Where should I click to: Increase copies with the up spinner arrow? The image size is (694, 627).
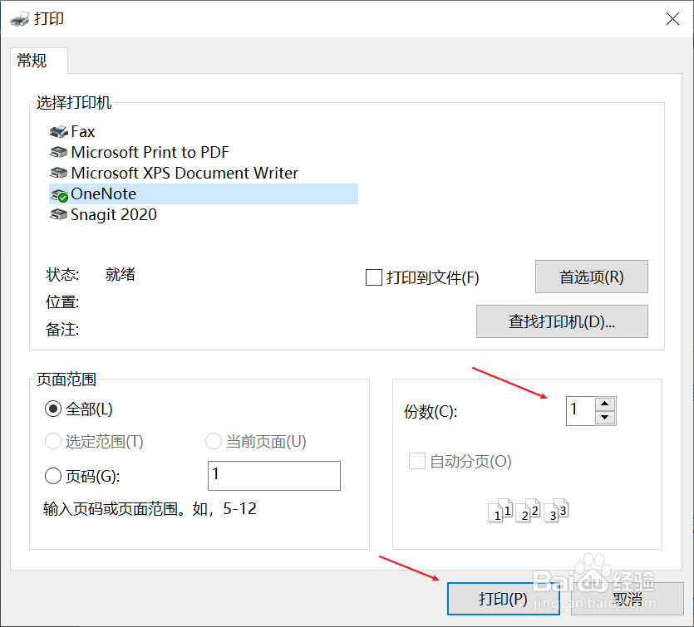tap(605, 404)
